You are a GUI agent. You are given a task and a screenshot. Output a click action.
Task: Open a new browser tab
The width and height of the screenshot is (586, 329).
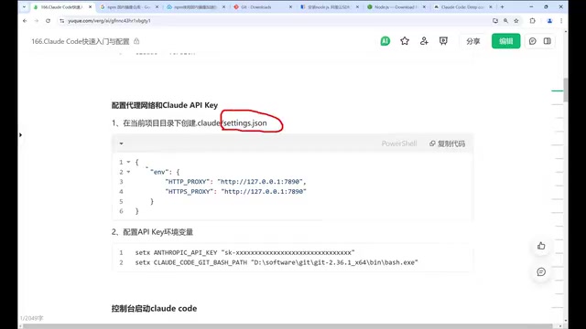point(502,7)
